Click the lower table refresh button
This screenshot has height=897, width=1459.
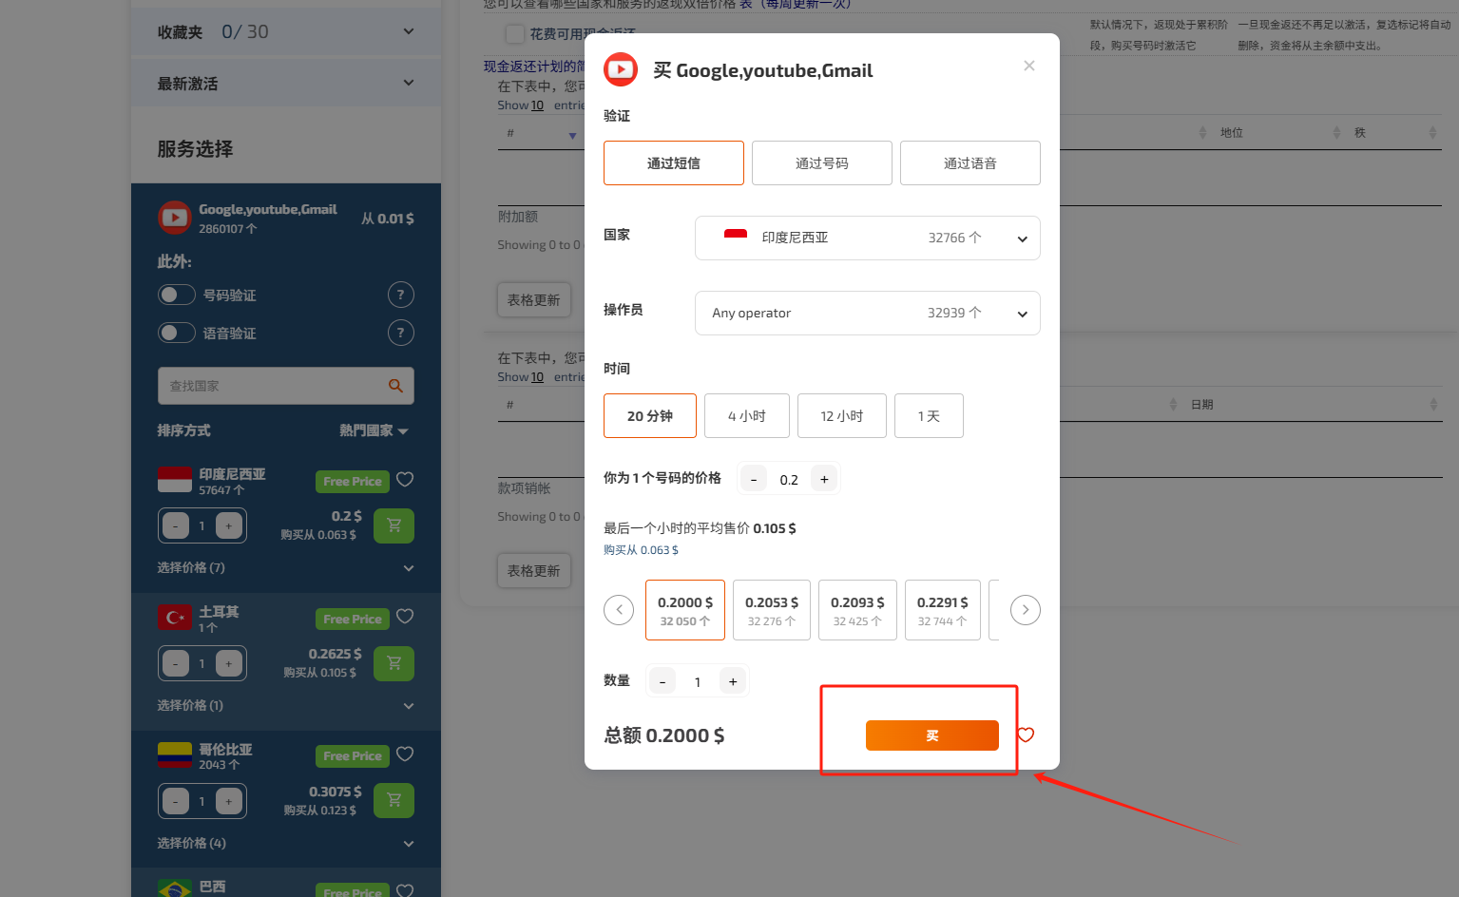pyautogui.click(x=534, y=571)
